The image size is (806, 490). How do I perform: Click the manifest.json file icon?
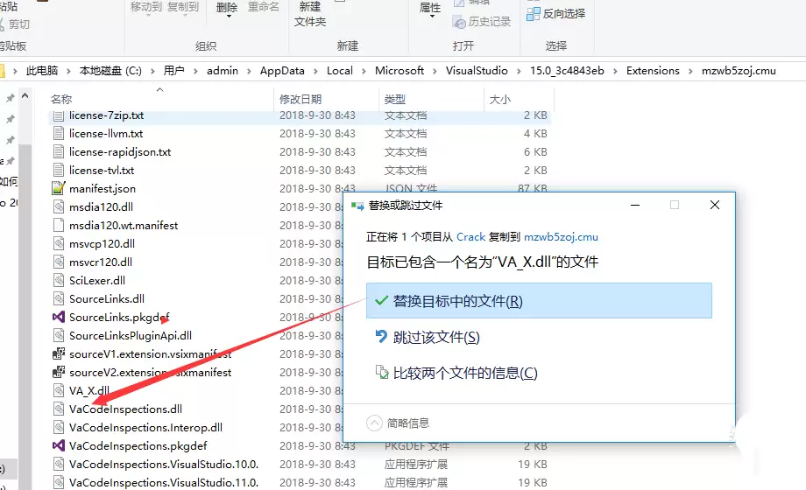point(58,188)
